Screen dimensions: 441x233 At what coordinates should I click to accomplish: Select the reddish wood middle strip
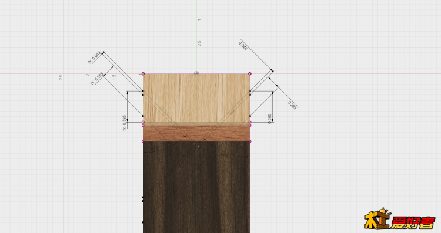coord(196,133)
